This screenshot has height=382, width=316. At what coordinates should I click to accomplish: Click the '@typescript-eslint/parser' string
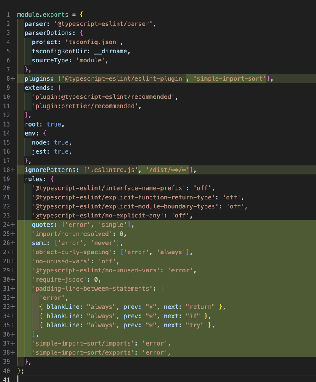pyautogui.click(x=103, y=24)
